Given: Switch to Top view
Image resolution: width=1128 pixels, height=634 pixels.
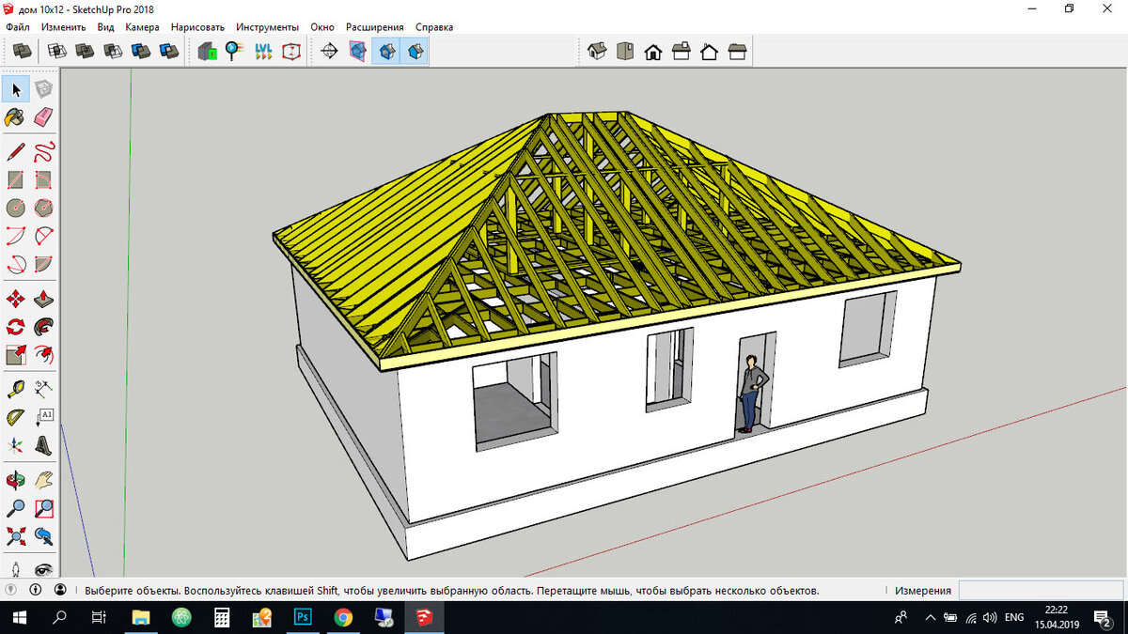Looking at the screenshot, I should pyautogui.click(x=624, y=51).
